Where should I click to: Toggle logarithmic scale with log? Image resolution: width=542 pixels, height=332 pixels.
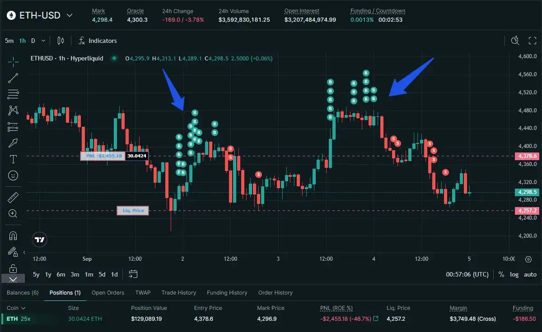point(514,274)
